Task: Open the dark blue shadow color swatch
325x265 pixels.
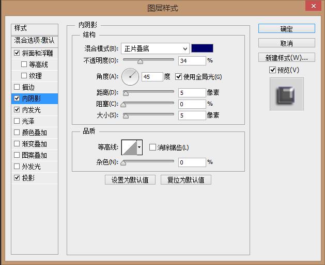Action: point(202,48)
